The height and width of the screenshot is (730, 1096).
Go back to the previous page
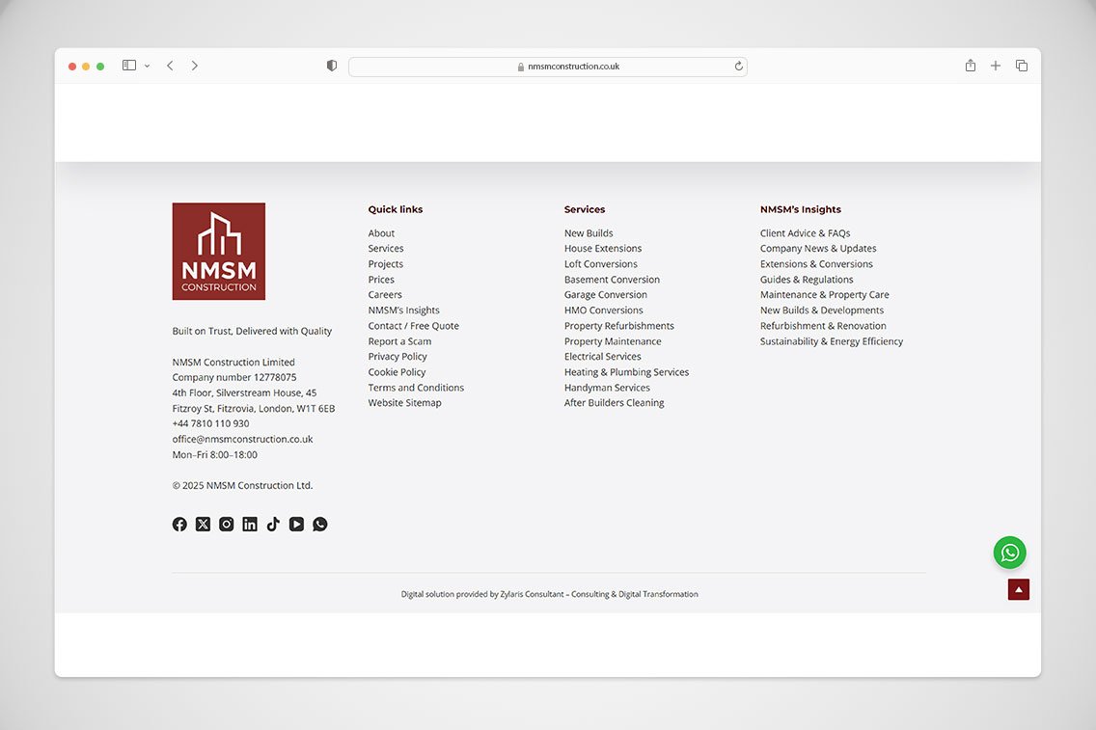[x=170, y=66]
